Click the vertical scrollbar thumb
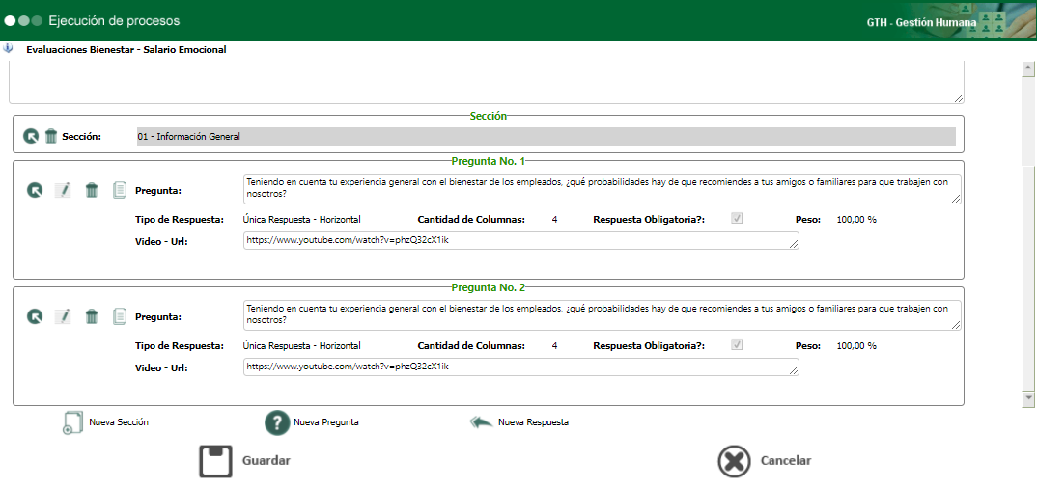This screenshot has width=1037, height=489. click(x=1028, y=277)
